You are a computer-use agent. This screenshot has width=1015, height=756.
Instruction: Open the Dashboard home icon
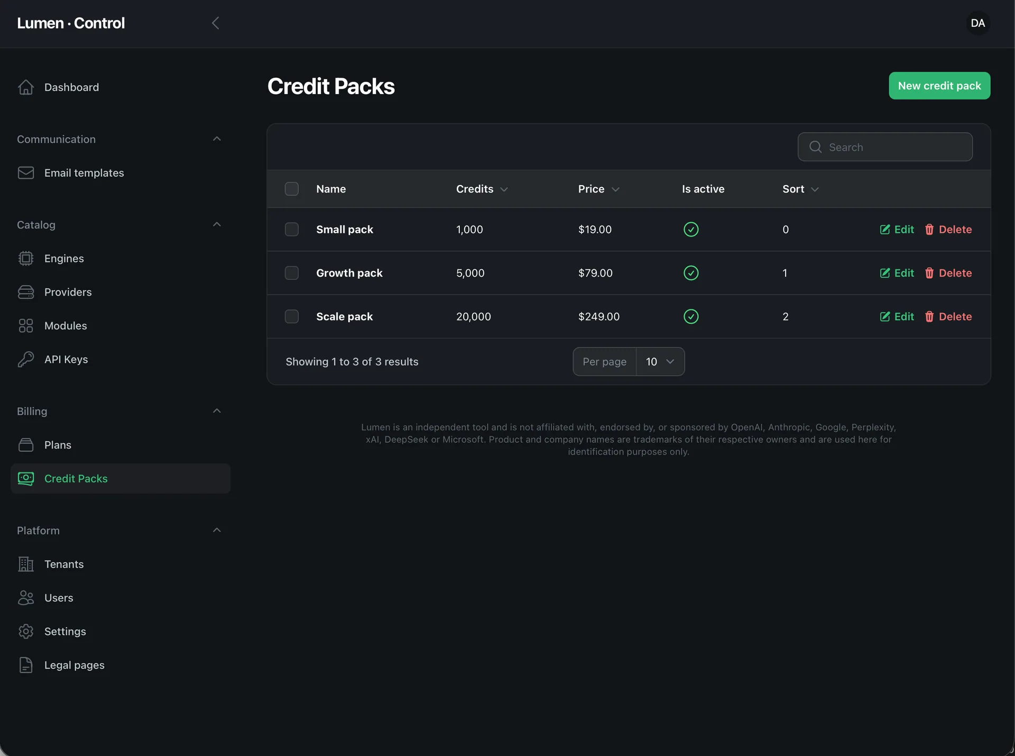click(25, 87)
